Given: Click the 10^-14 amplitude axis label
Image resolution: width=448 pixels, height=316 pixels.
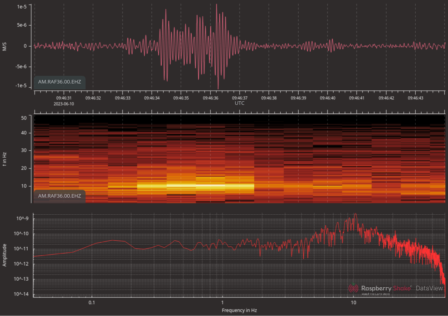Looking at the screenshot, I should 21,294.
